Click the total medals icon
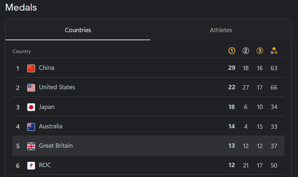The image size is (298, 177). pos(274,51)
